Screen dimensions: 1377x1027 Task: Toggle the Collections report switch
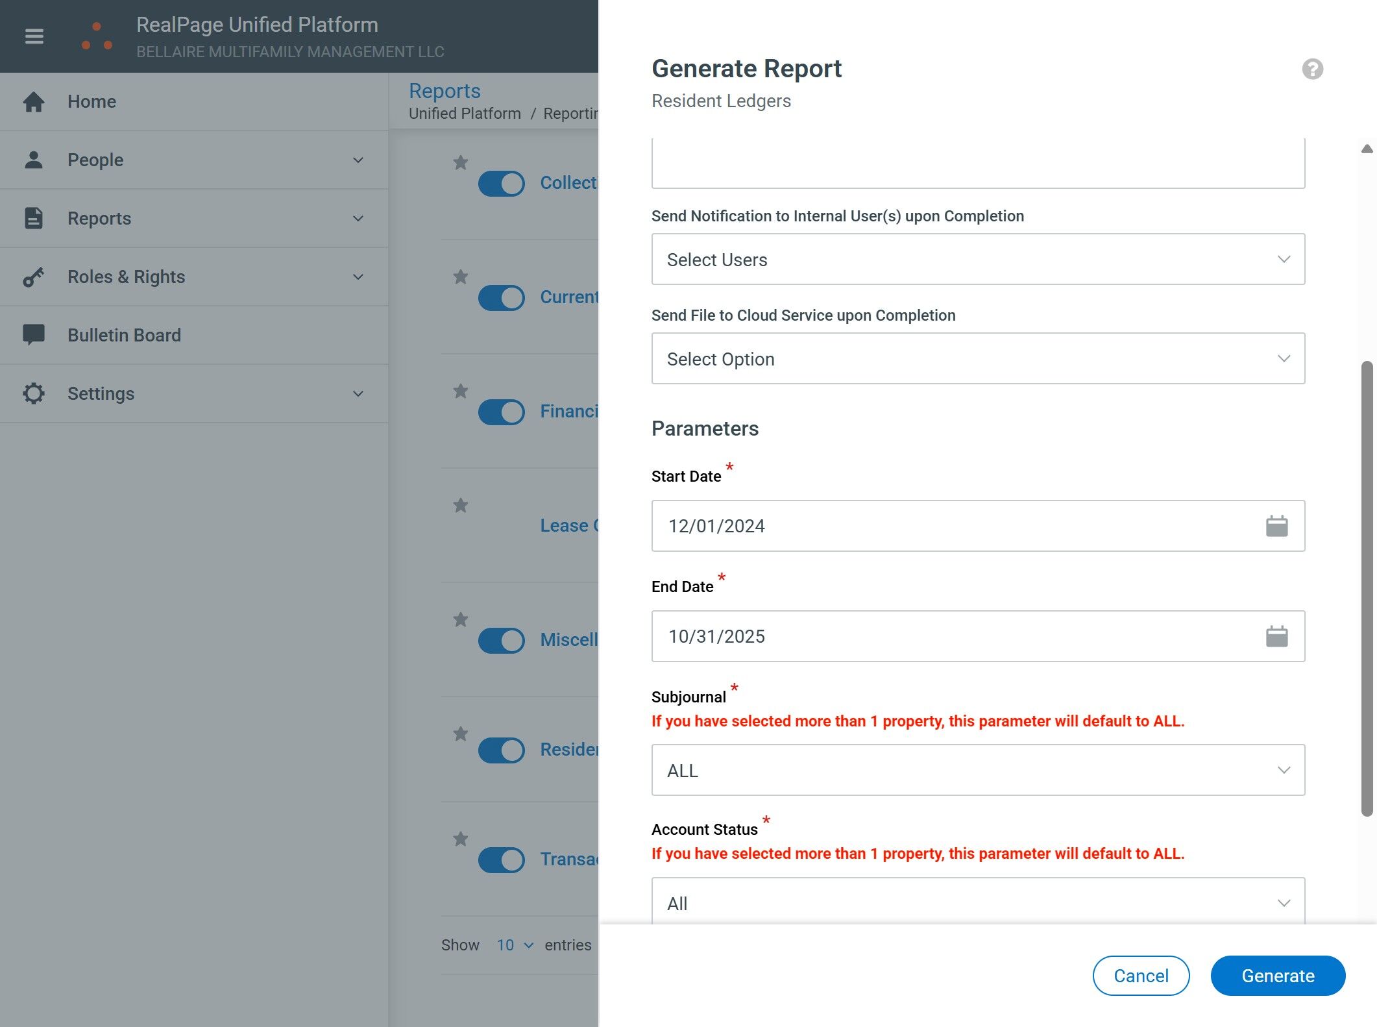click(x=501, y=184)
